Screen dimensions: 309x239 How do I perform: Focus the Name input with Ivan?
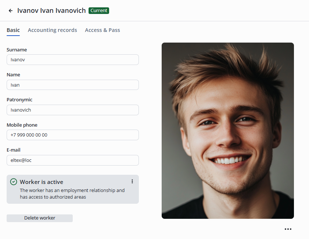click(73, 85)
